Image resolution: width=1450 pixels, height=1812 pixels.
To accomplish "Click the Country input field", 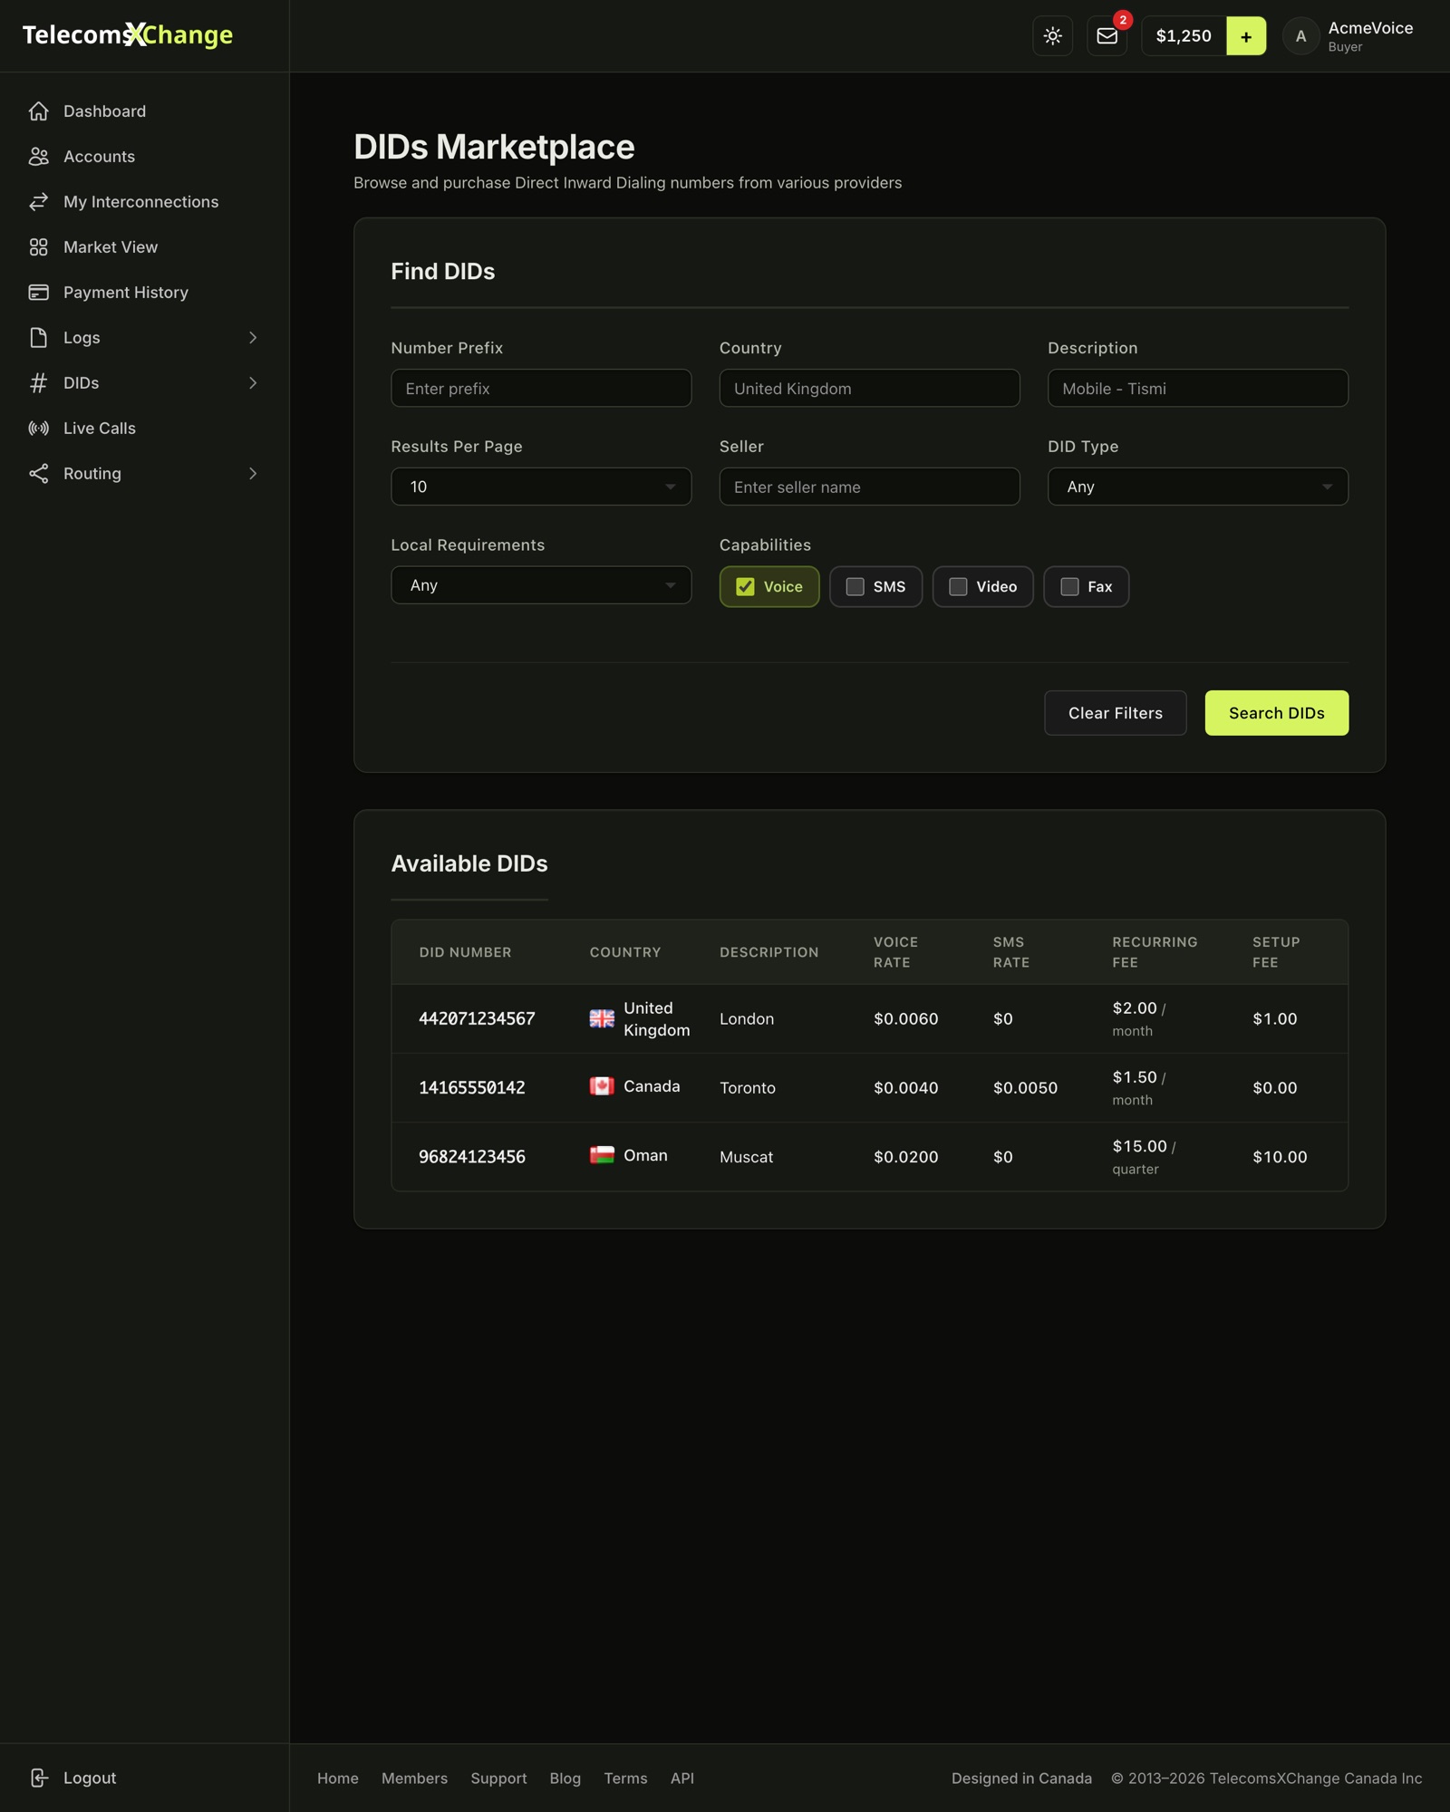I will click(x=869, y=388).
